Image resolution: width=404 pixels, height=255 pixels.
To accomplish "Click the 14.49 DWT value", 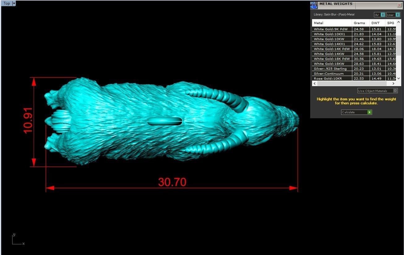I will point(376,78).
